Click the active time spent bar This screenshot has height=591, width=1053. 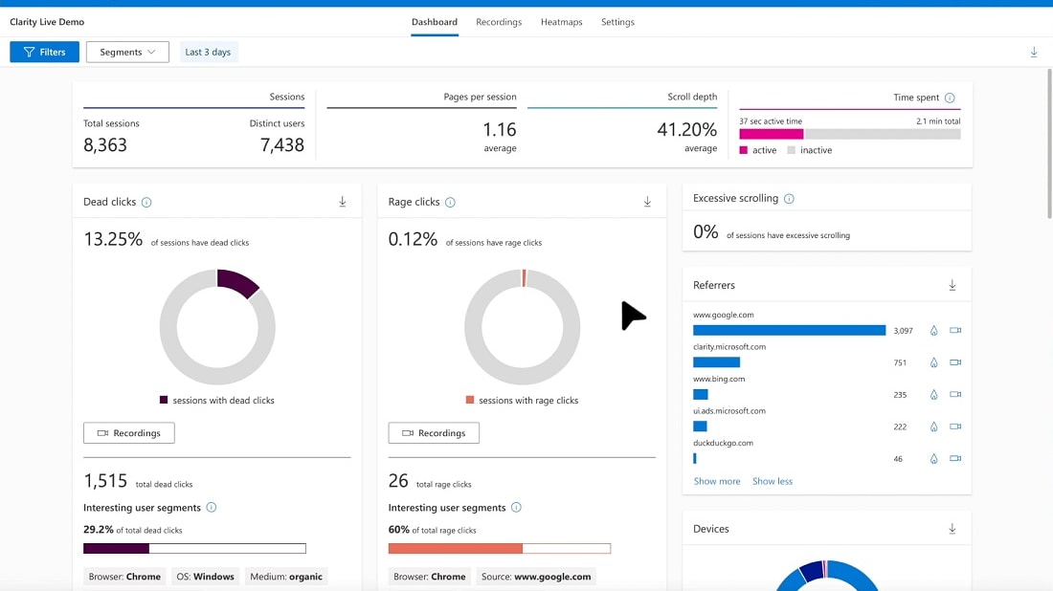click(771, 134)
